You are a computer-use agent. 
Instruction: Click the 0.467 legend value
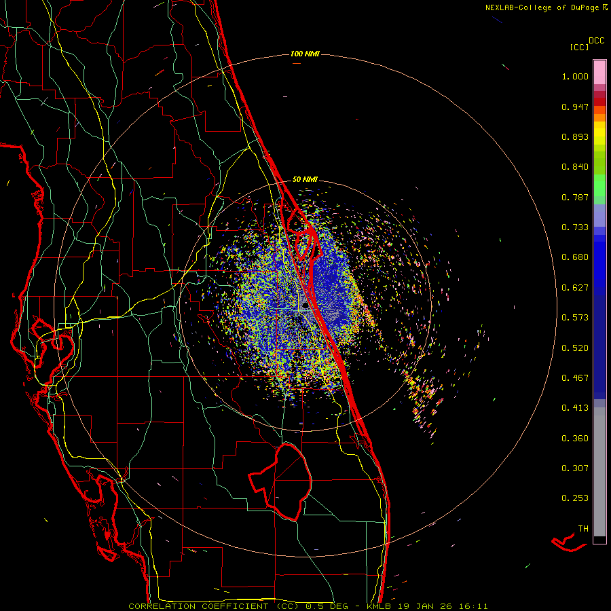[575, 378]
